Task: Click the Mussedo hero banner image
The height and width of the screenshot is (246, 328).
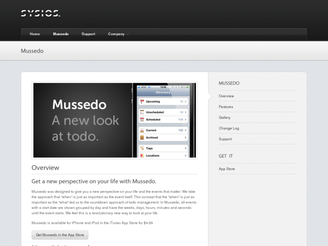Action: point(115,120)
